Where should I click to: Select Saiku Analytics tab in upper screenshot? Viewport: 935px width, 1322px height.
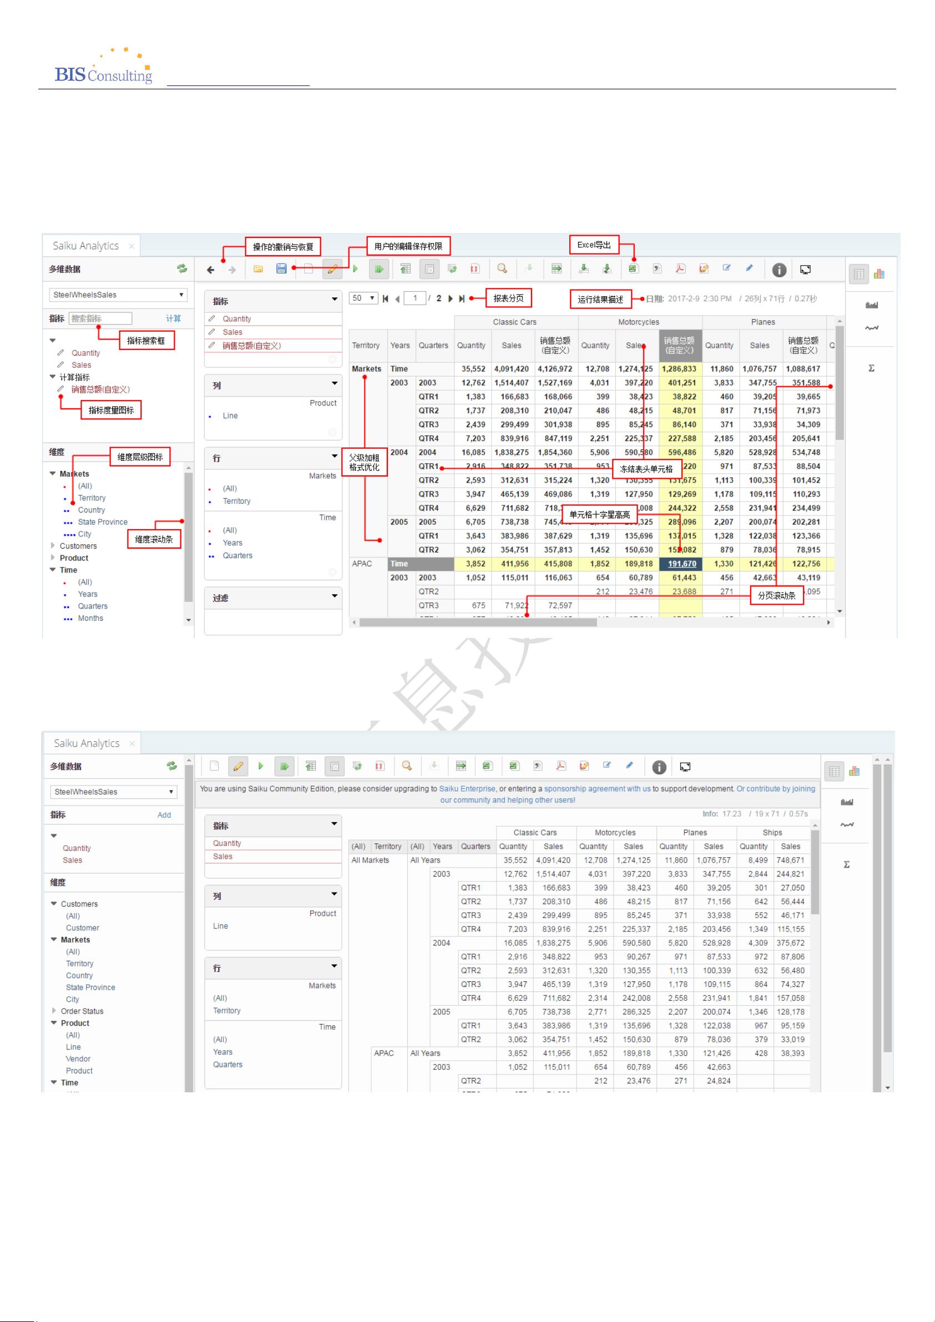tap(86, 246)
